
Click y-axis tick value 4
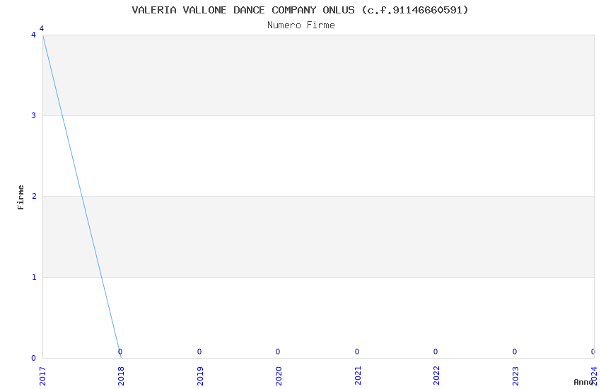34,35
